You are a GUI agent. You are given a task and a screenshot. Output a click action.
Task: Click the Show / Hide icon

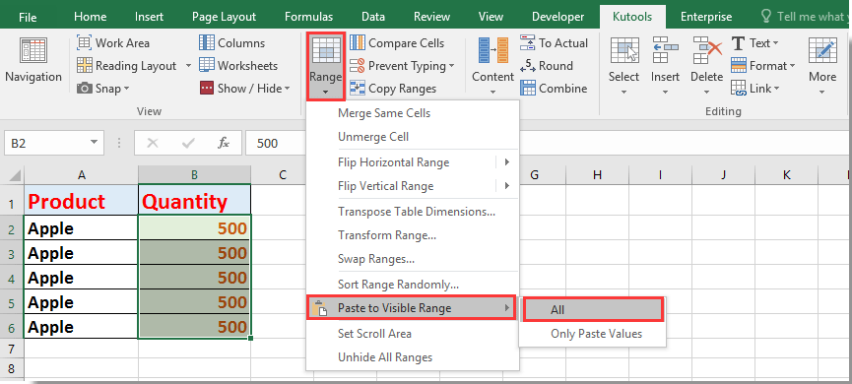[207, 88]
